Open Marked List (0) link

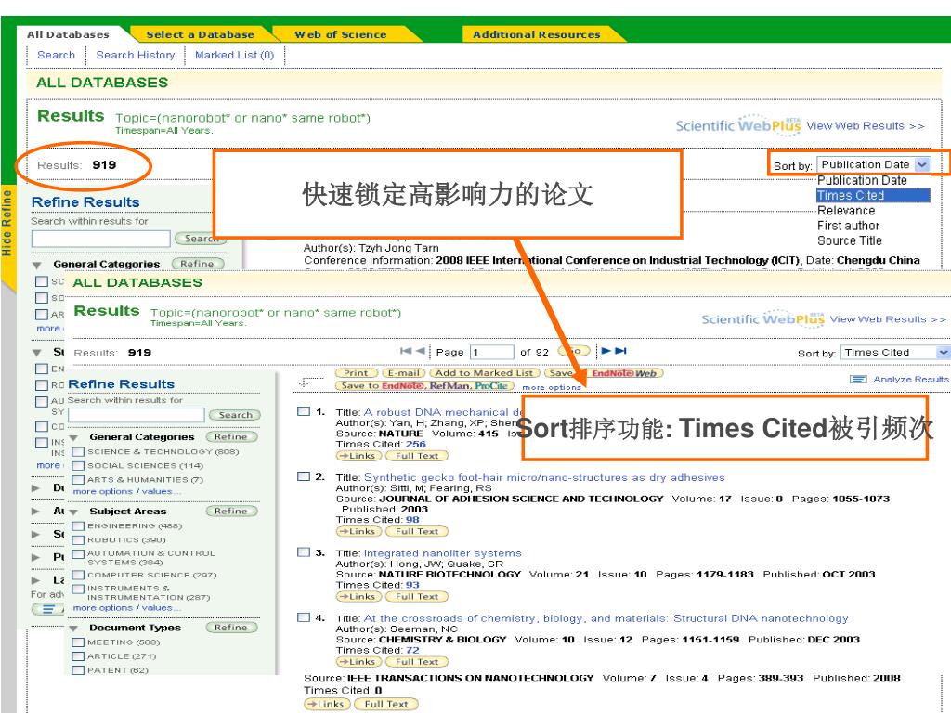coord(235,55)
